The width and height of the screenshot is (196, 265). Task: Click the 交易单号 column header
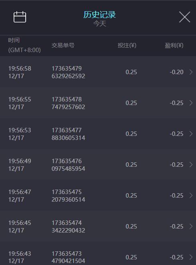pos(63,45)
